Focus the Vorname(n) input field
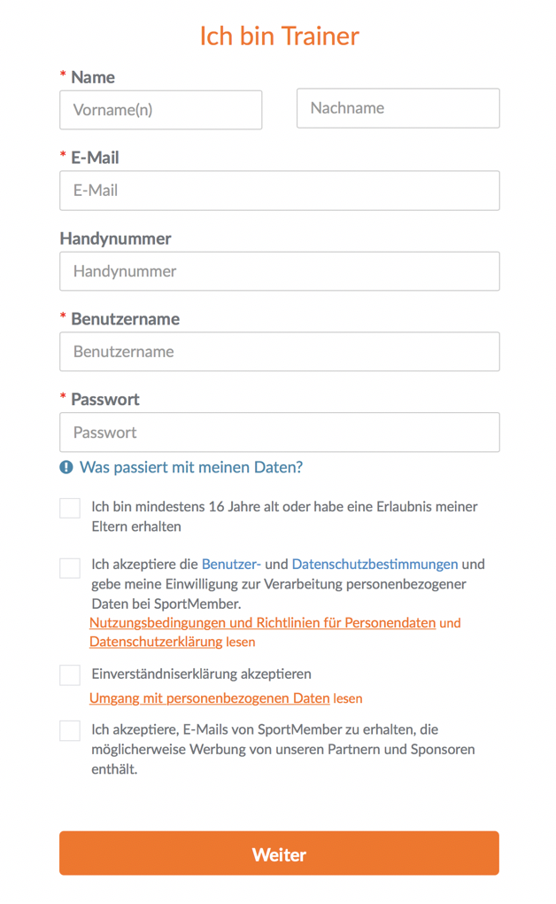The height and width of the screenshot is (904, 556). coord(161,110)
